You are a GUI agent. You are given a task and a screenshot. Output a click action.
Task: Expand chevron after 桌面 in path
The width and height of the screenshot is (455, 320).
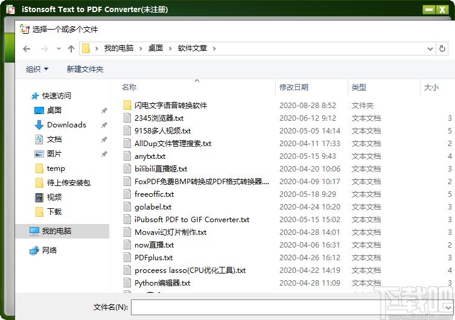170,48
